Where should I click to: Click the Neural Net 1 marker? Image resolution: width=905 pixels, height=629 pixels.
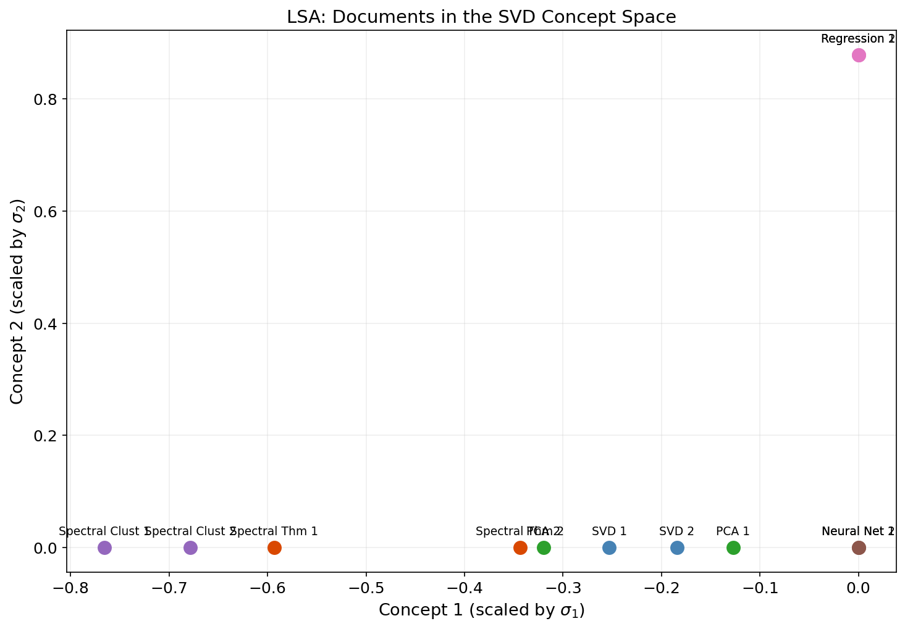(859, 547)
